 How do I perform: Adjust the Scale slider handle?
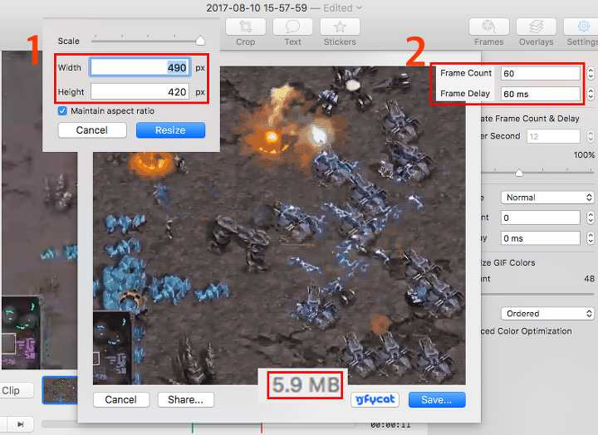[x=200, y=41]
